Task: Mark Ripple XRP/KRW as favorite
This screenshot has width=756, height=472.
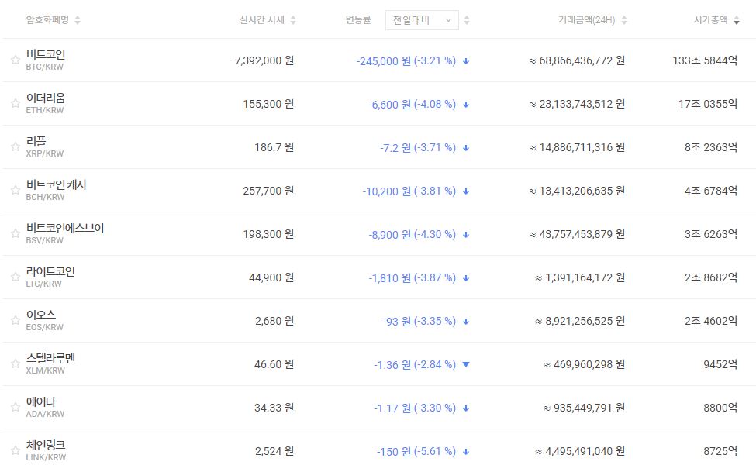Action: (15, 147)
